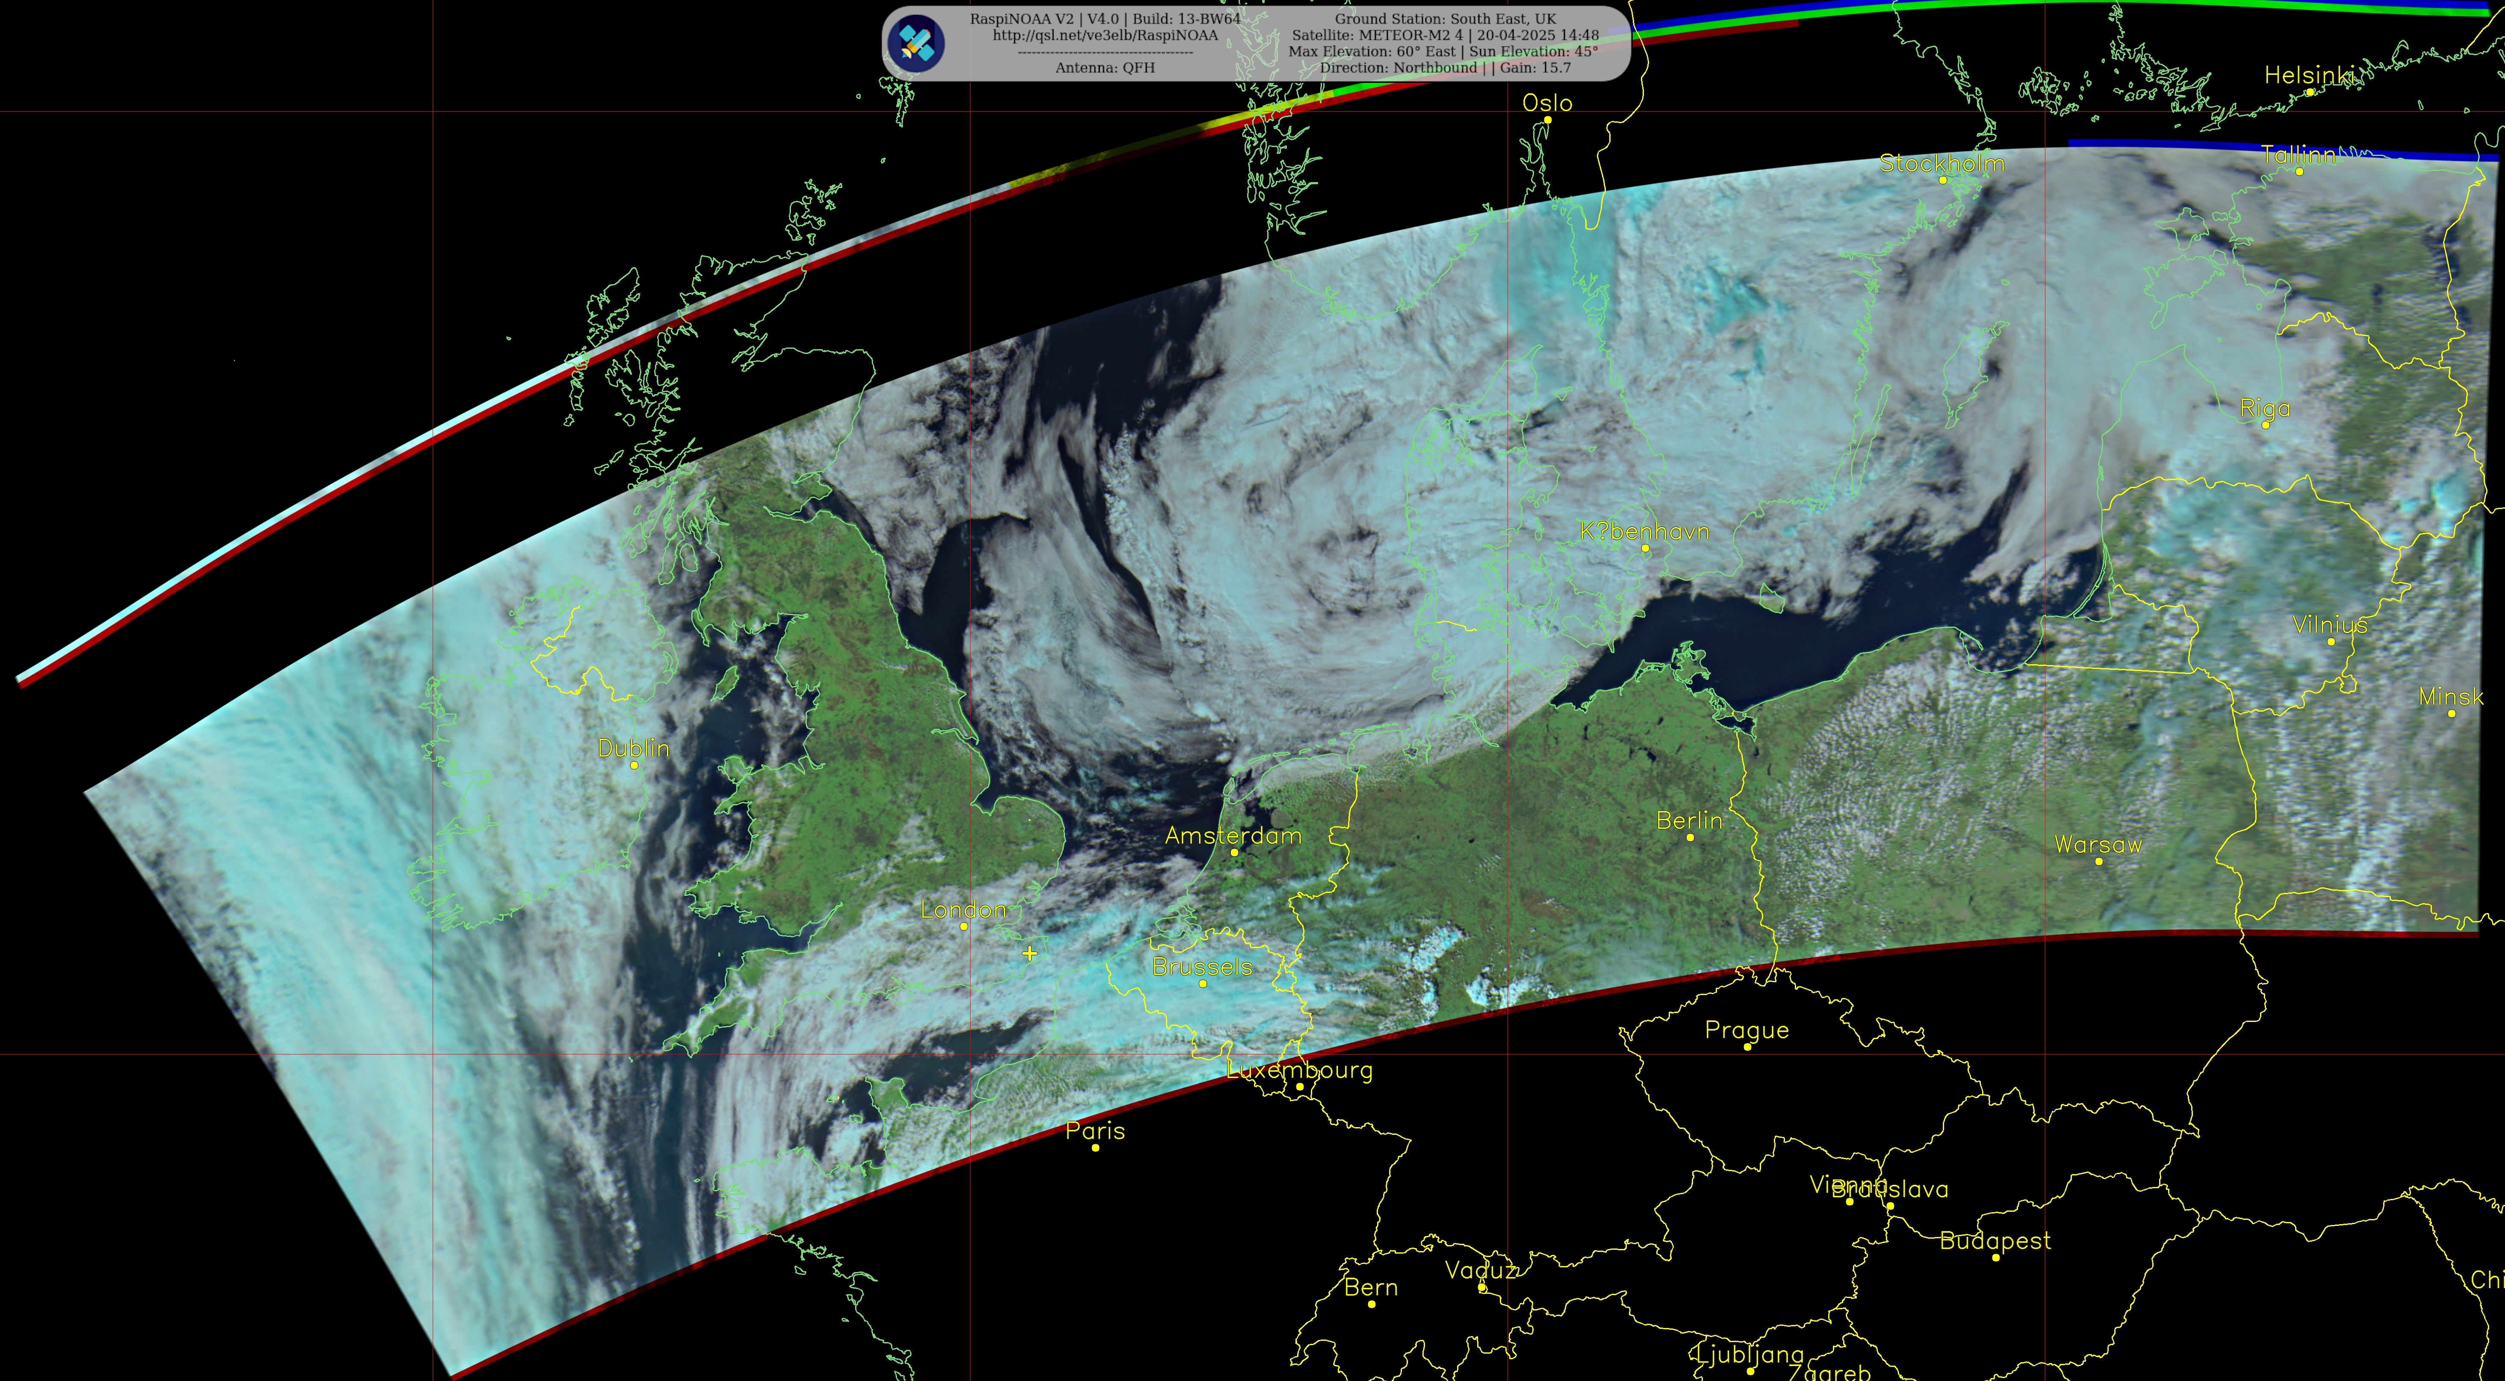Click the Vaduz city label
The height and width of the screenshot is (1381, 2505).
pyautogui.click(x=1481, y=1270)
